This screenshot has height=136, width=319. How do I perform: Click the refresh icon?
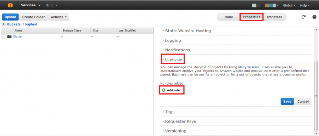(303, 17)
